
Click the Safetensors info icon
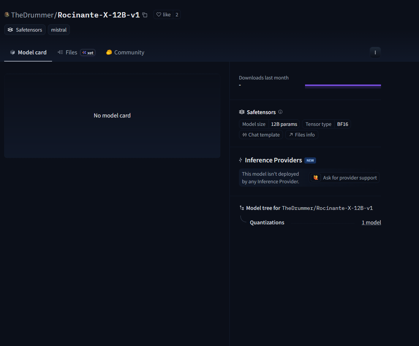click(280, 112)
